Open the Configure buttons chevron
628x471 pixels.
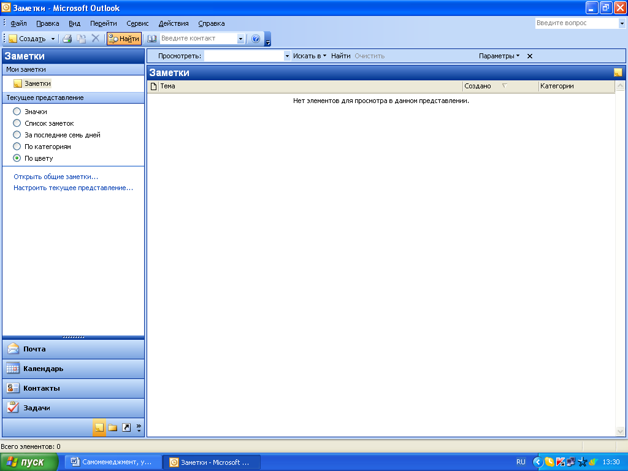139,427
